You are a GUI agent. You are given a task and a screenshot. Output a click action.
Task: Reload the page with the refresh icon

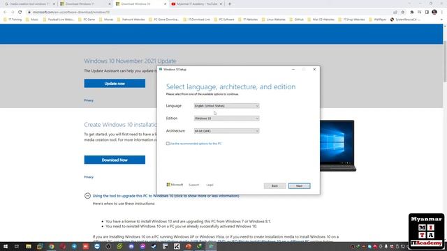click(x=20, y=13)
